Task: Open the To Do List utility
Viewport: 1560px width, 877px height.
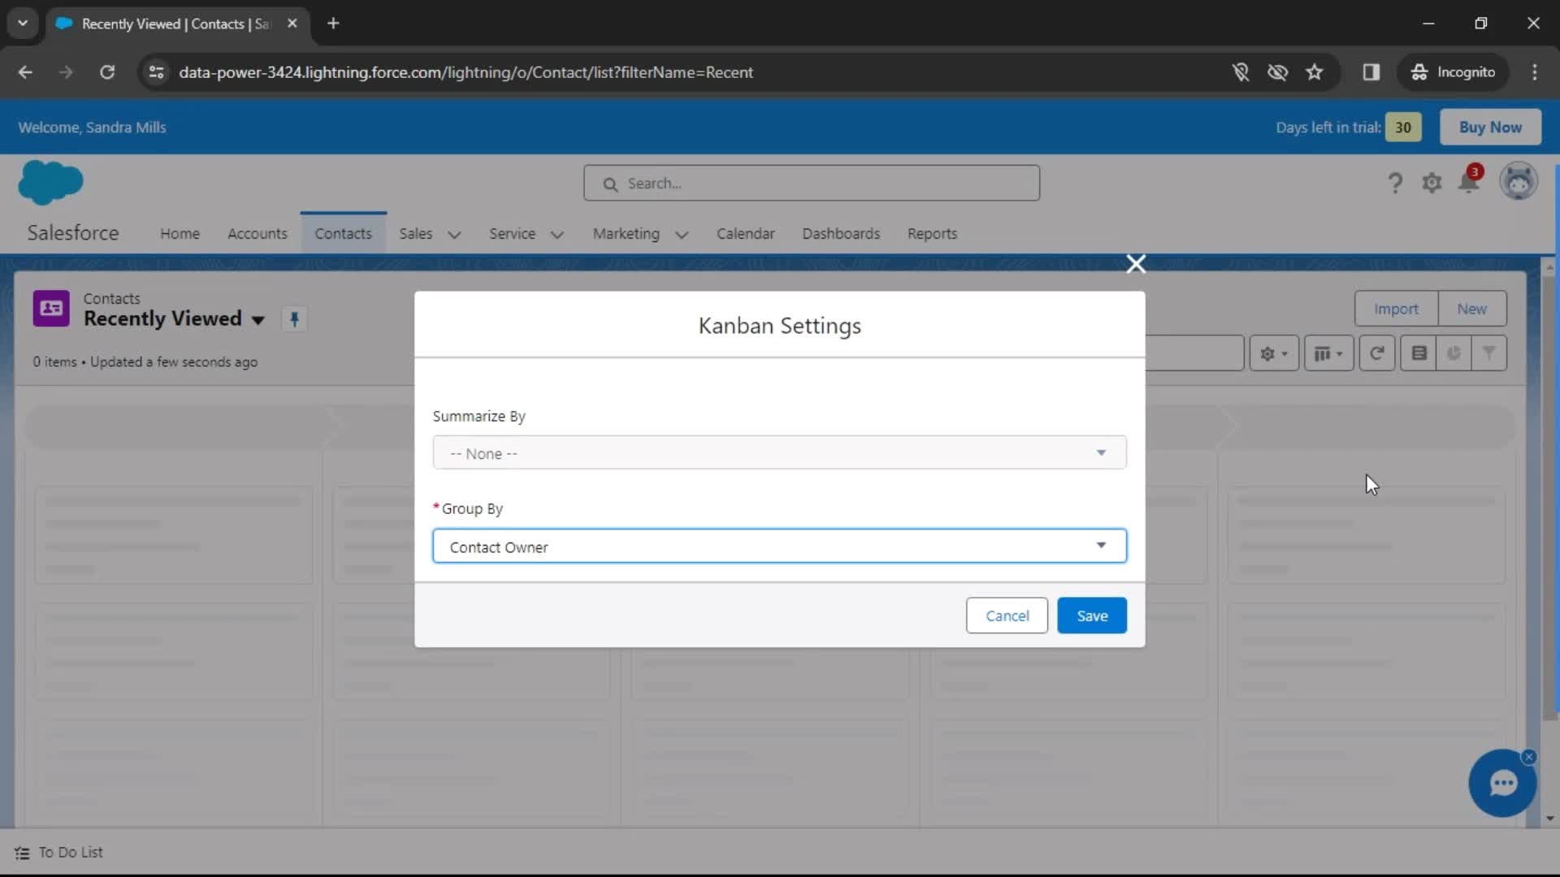Action: [58, 853]
